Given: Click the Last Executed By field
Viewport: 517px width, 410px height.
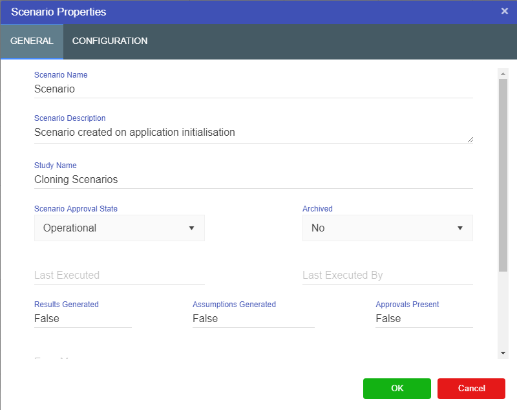Looking at the screenshot, I should pos(387,275).
